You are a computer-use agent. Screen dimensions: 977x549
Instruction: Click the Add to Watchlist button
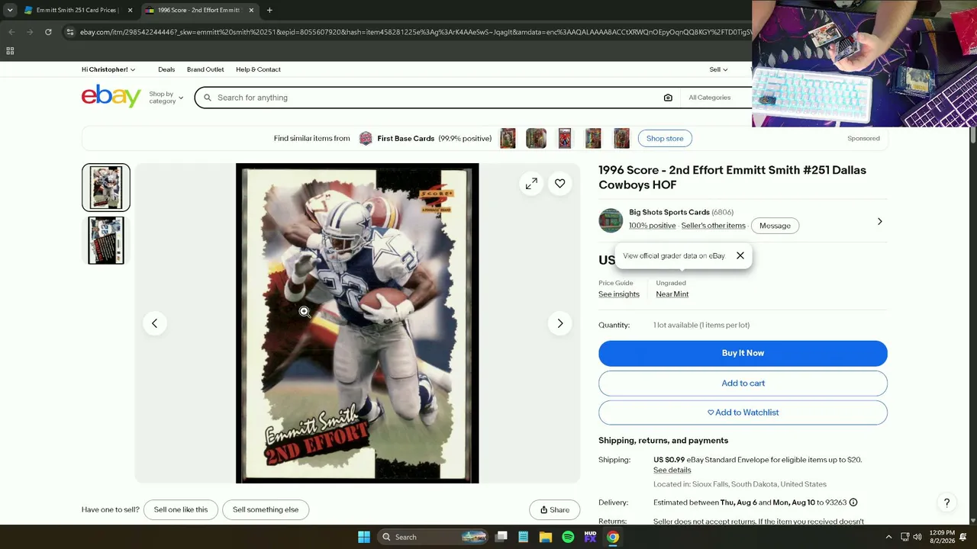pyautogui.click(x=743, y=413)
